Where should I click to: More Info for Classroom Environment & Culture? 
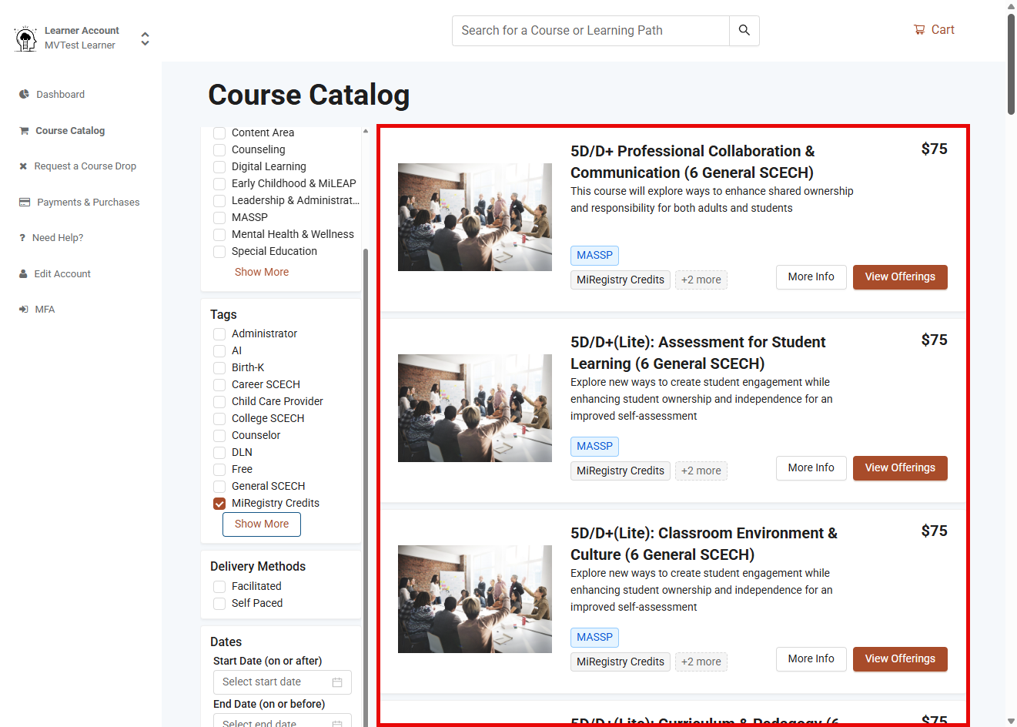pyautogui.click(x=811, y=659)
